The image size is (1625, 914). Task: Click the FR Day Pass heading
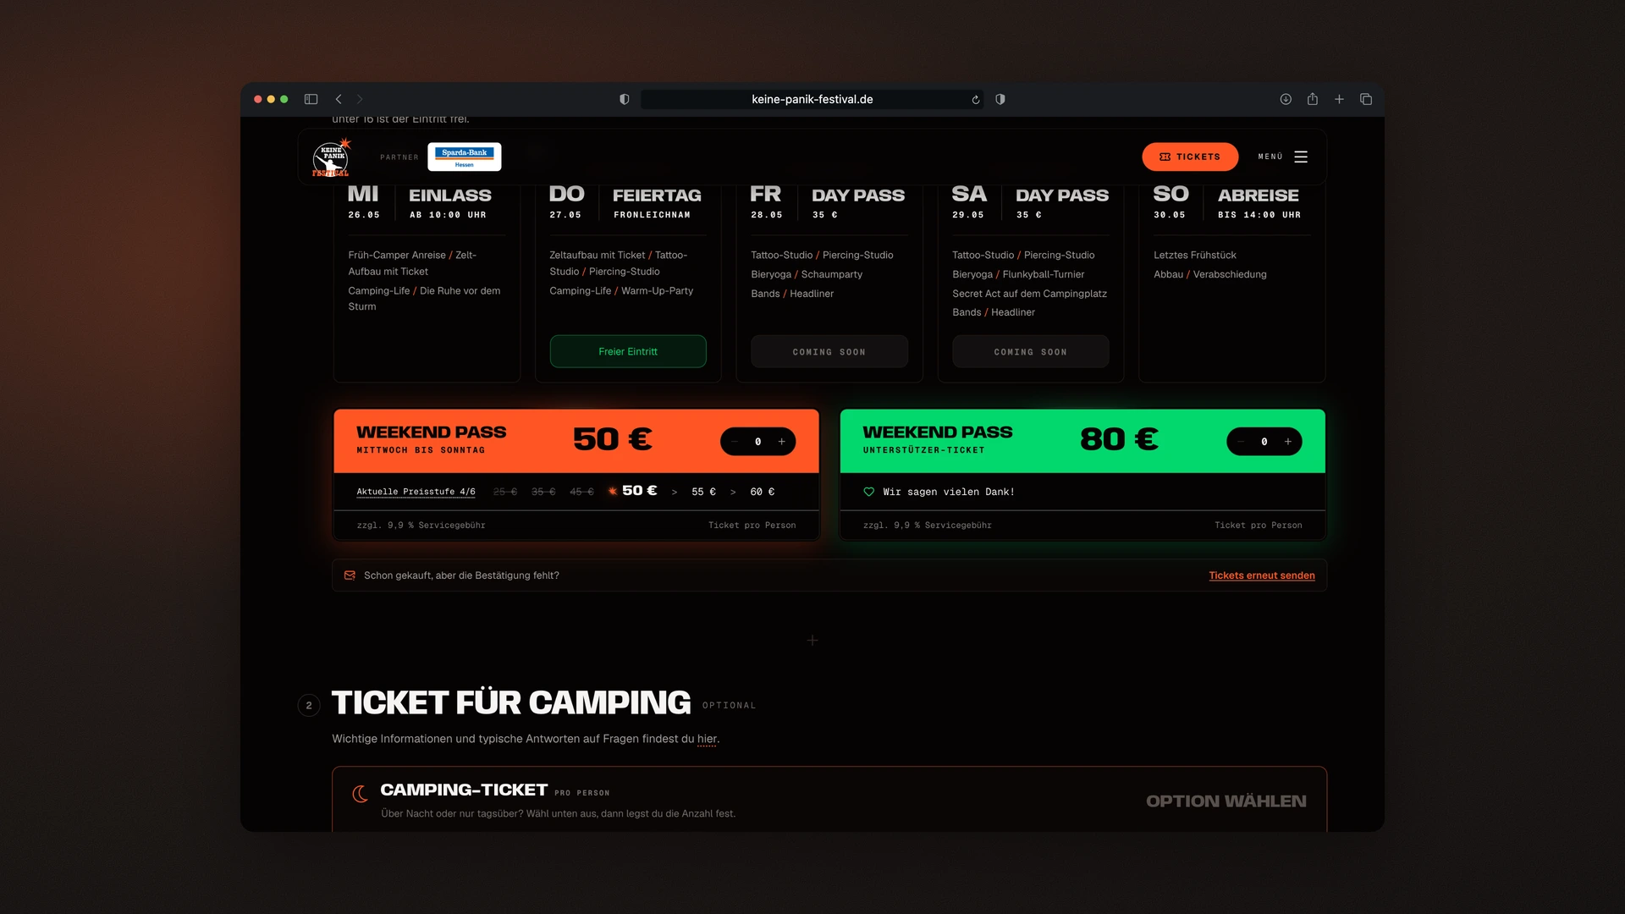828,195
